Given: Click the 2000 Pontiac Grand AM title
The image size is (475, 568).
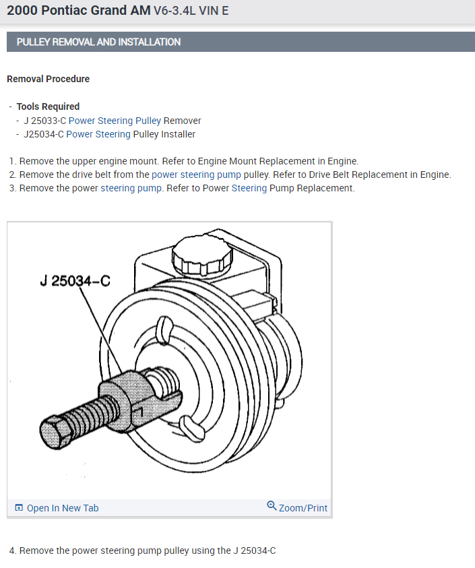Looking at the screenshot, I should [x=79, y=11].
